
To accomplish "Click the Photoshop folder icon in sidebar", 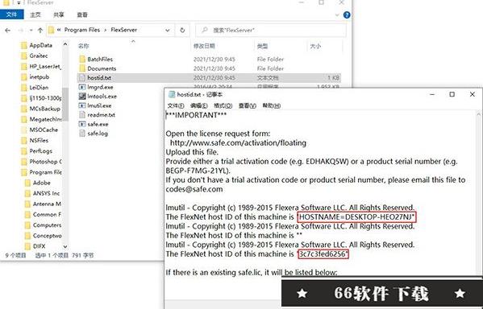I will (x=24, y=162).
